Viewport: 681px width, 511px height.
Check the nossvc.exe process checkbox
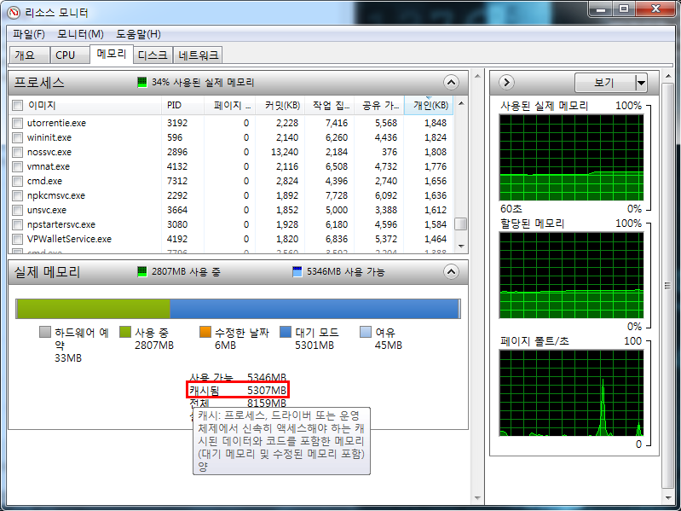pos(17,152)
